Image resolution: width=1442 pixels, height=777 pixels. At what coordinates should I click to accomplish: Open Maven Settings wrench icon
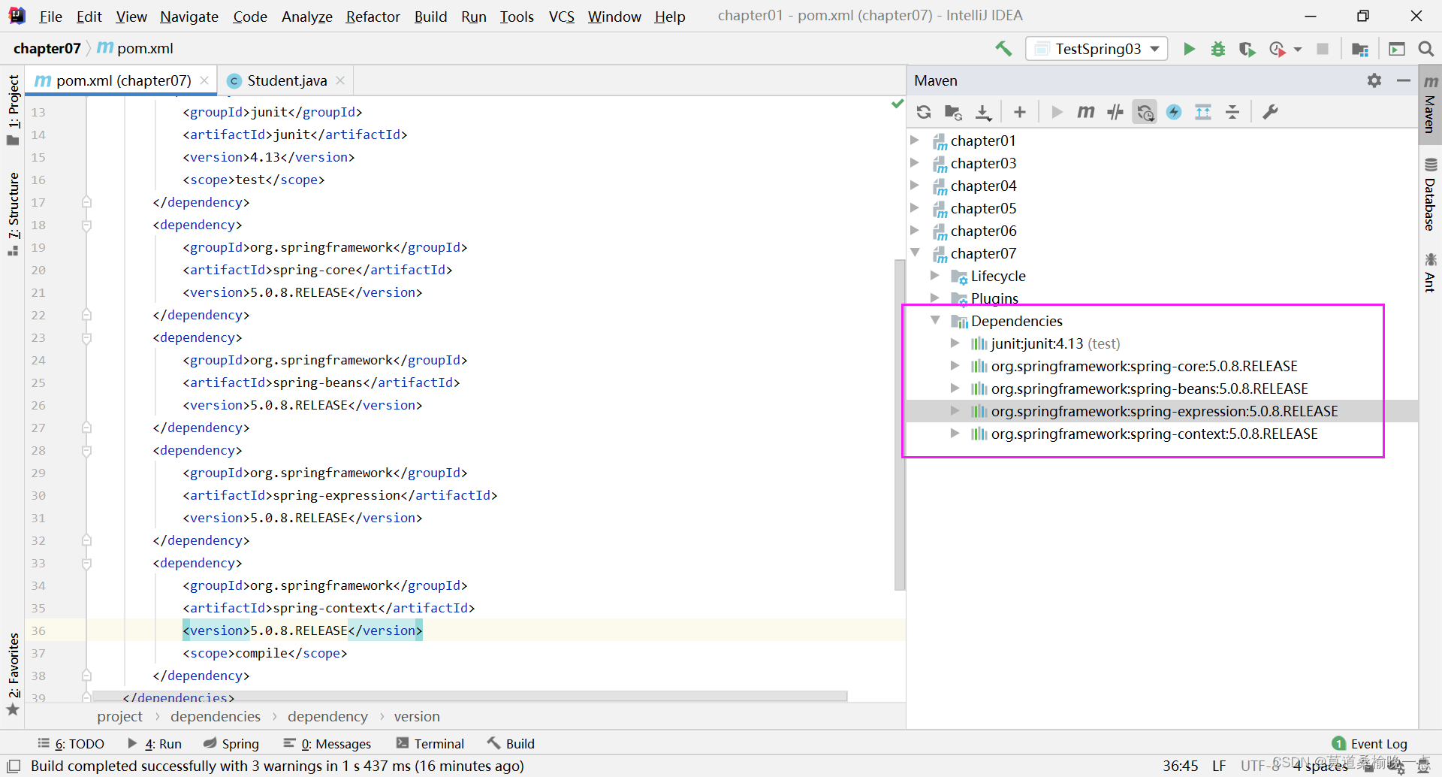[x=1270, y=112]
